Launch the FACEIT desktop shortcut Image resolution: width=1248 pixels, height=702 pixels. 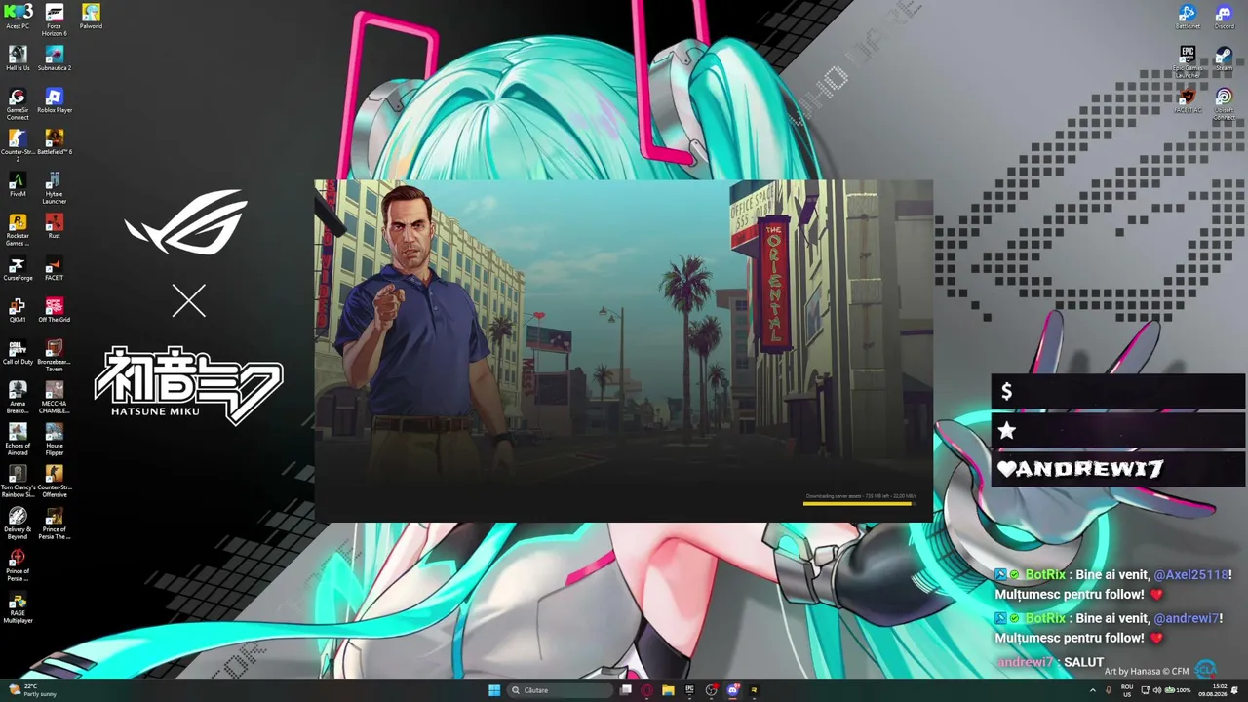click(55, 267)
